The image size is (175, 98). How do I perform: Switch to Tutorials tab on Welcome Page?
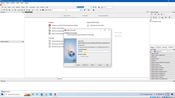(85, 16)
